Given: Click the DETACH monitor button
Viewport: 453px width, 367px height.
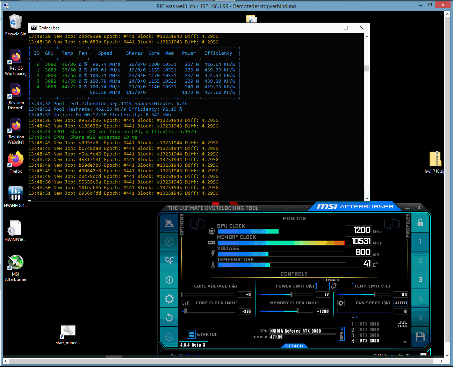Looking at the screenshot, I should (x=294, y=346).
